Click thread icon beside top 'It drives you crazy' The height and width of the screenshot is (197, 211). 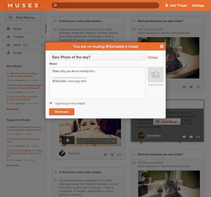point(55,21)
